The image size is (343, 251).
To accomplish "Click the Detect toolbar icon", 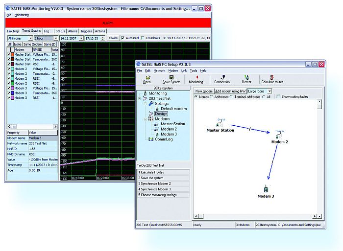I will 246,78.
